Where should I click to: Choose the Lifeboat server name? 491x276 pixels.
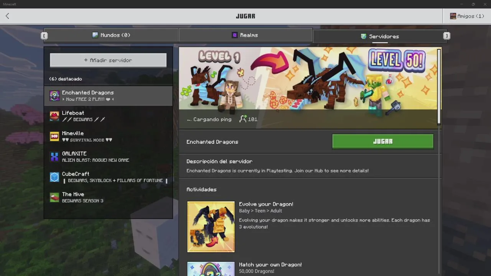(73, 113)
